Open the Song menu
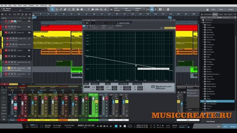Viewport: 237px width, 133px height. 10,6
